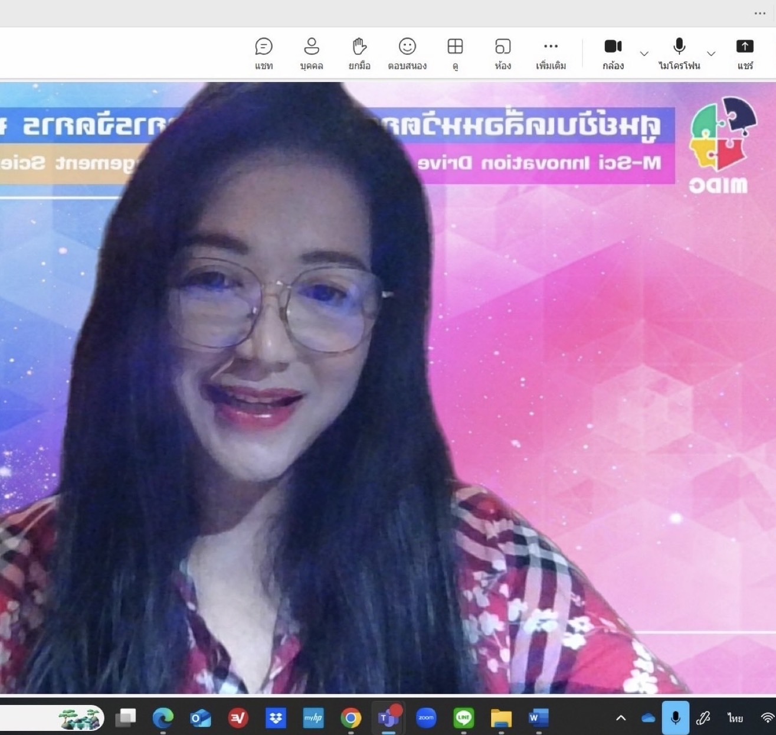Screen dimensions: 776x735
Task: Mute the microphone in meeting toolbar
Action: [x=679, y=53]
